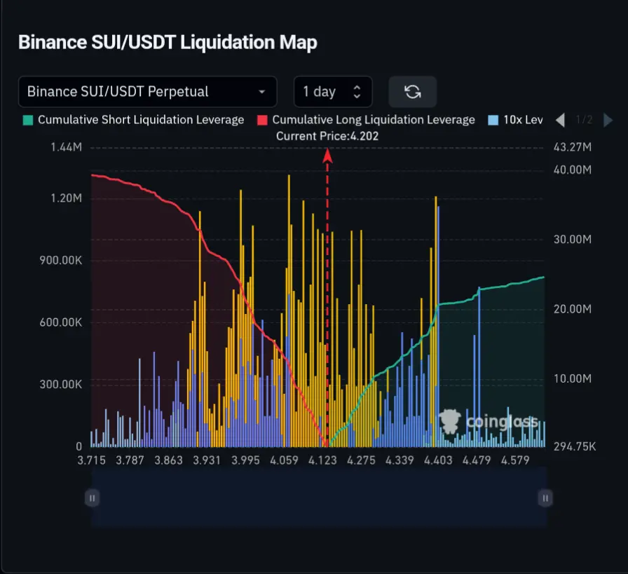The image size is (628, 574).
Task: Click the right axis value 20.00M
Action: point(573,309)
